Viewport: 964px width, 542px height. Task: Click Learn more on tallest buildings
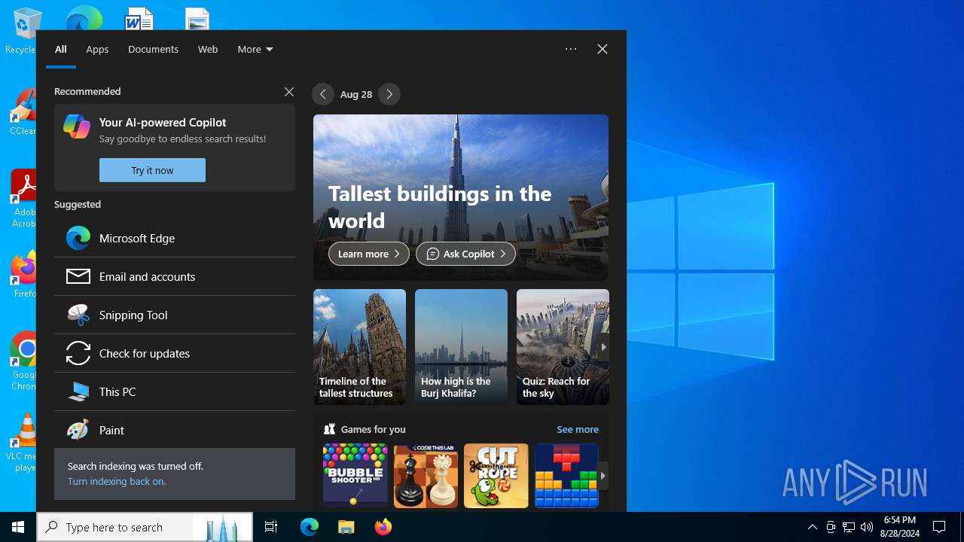click(369, 254)
